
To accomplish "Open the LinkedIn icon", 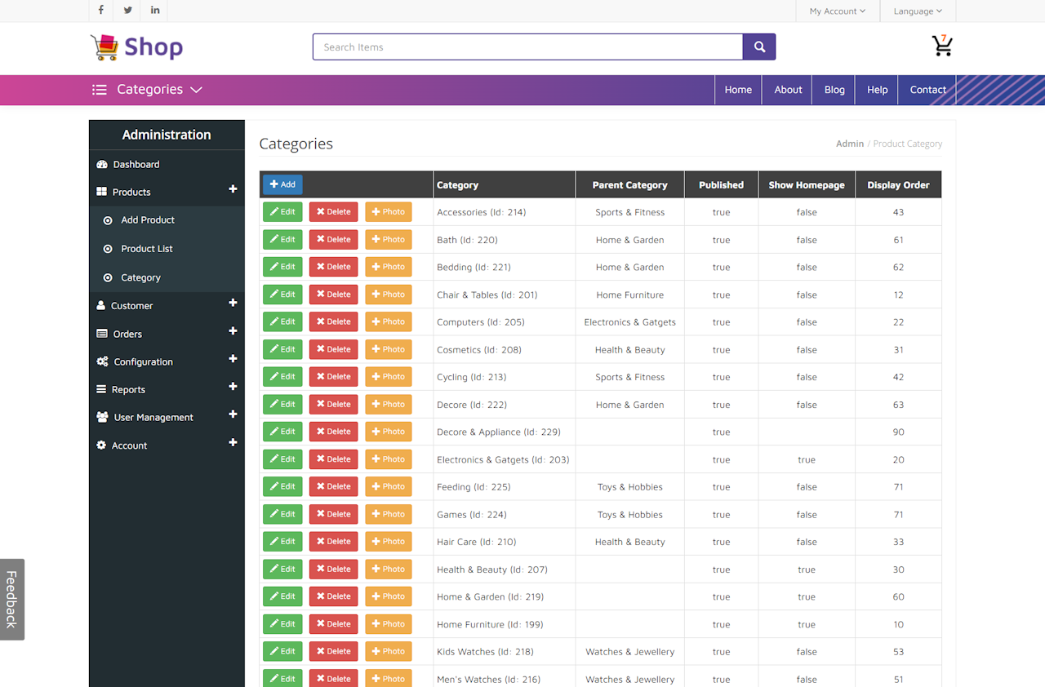I will (x=154, y=11).
